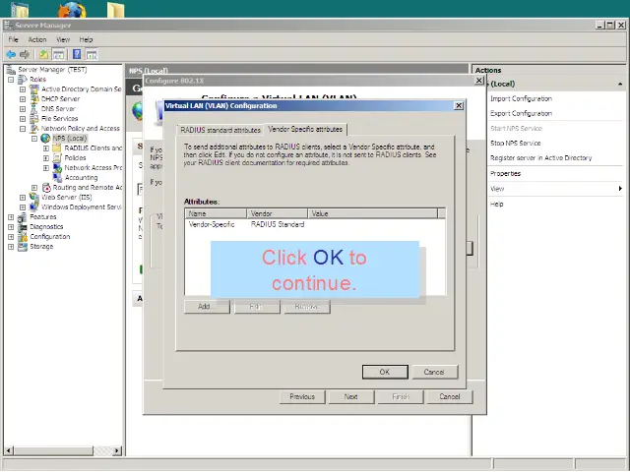Click Stop NPS Service action

pos(516,144)
